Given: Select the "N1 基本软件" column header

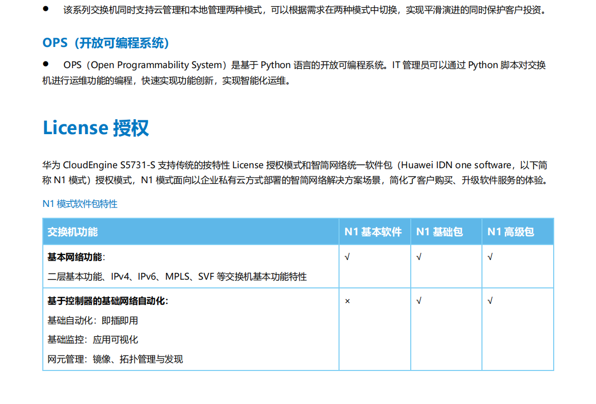Looking at the screenshot, I should 373,232.
